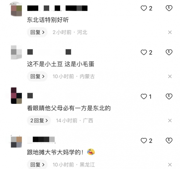Viewport: 180px width, 169px height.
Task: Reply to the 这是小毛蛋 comment
Action: [37, 77]
